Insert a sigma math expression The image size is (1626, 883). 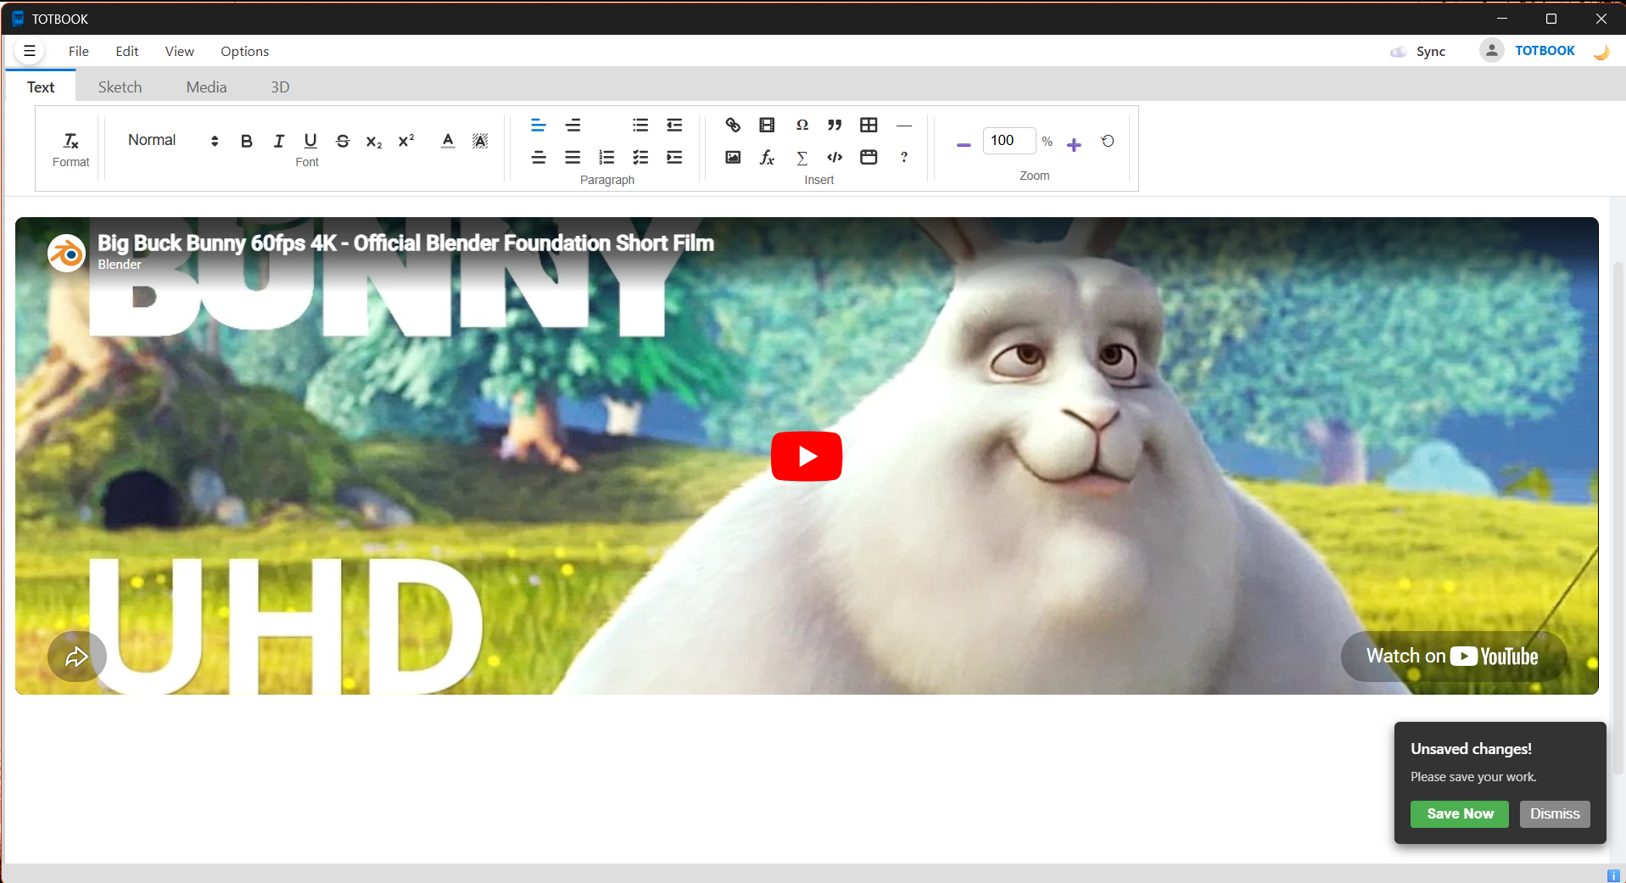(802, 158)
